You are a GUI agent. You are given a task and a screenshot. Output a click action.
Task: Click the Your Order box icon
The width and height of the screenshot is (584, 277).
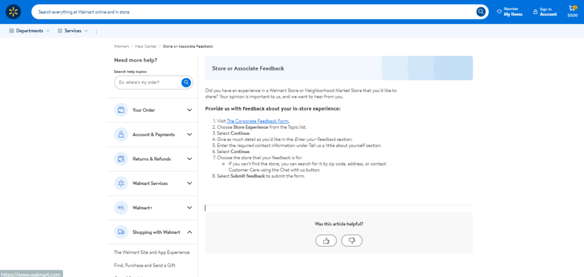(121, 110)
